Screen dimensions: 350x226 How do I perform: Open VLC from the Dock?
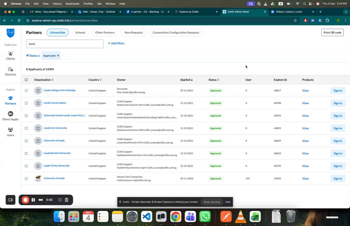241,217
